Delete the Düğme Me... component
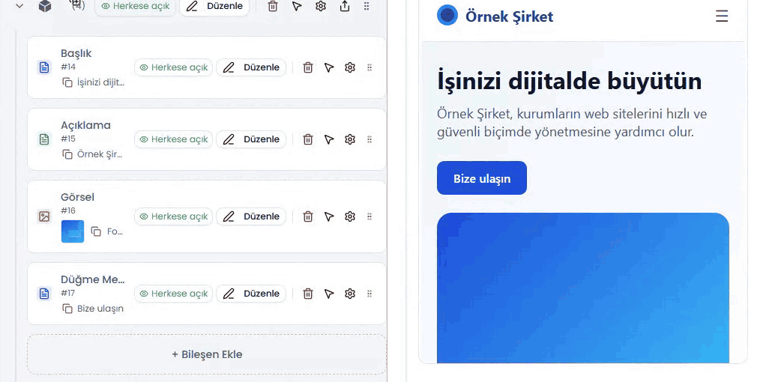The width and height of the screenshot is (772, 382). pyautogui.click(x=308, y=294)
